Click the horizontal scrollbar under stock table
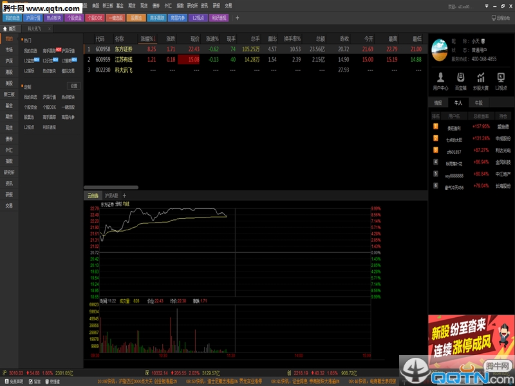The image size is (515, 386). pos(111,187)
